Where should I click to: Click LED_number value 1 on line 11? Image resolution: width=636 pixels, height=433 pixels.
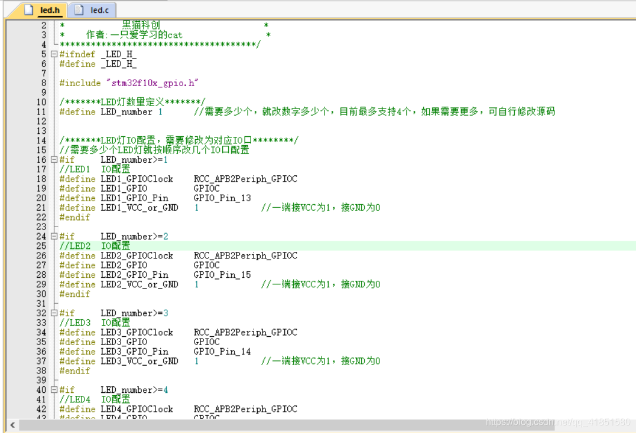[161, 111]
